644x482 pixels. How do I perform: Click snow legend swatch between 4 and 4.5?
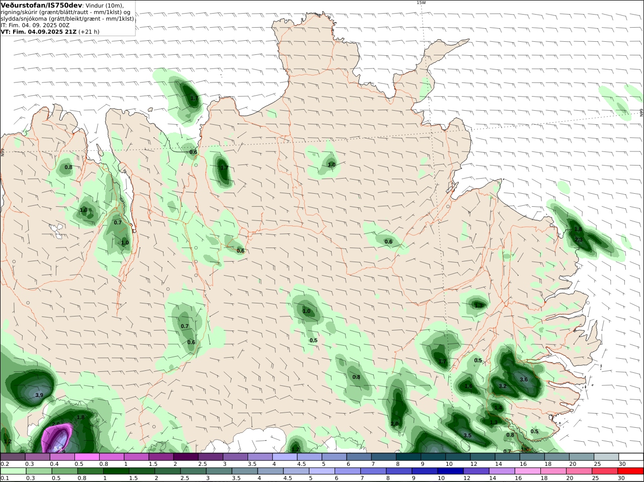point(284,457)
